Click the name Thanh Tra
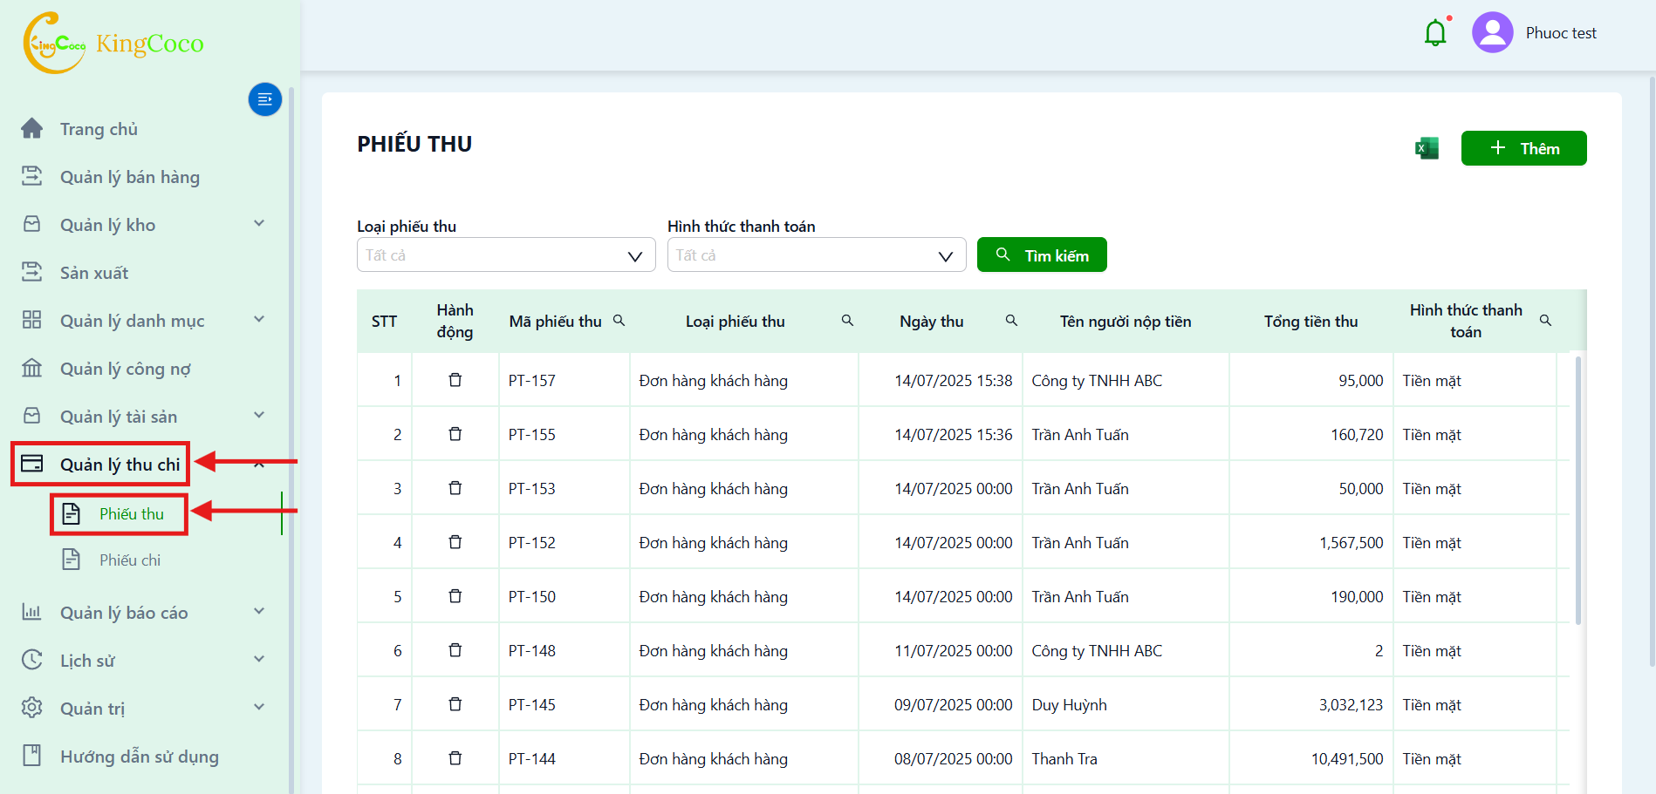Viewport: 1656px width, 794px height. click(x=1064, y=759)
